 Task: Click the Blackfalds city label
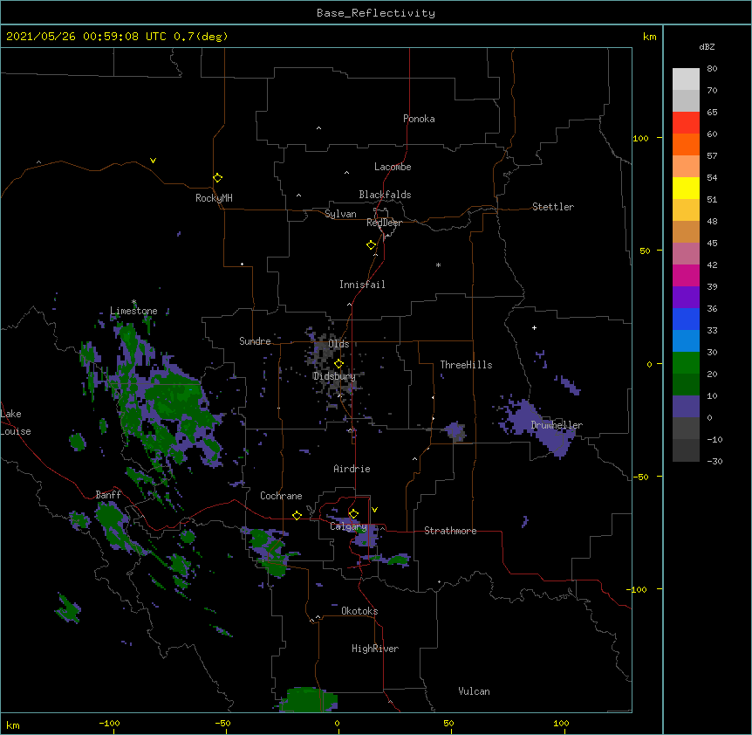tap(385, 195)
